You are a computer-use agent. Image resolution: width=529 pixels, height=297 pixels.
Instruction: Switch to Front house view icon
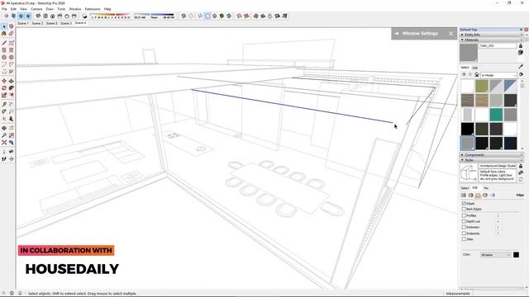tap(52, 16)
